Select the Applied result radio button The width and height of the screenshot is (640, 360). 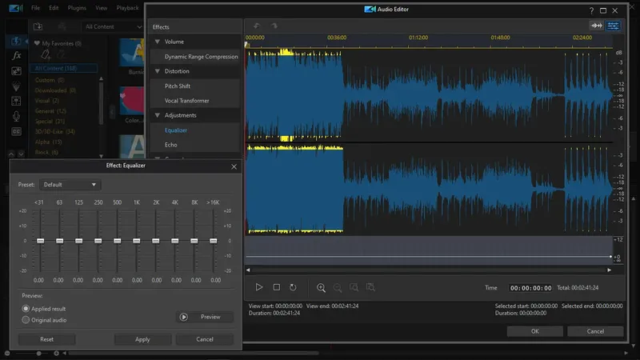pos(26,308)
